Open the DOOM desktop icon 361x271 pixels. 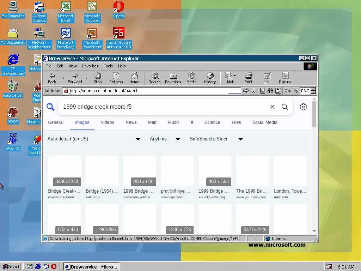coord(13,116)
